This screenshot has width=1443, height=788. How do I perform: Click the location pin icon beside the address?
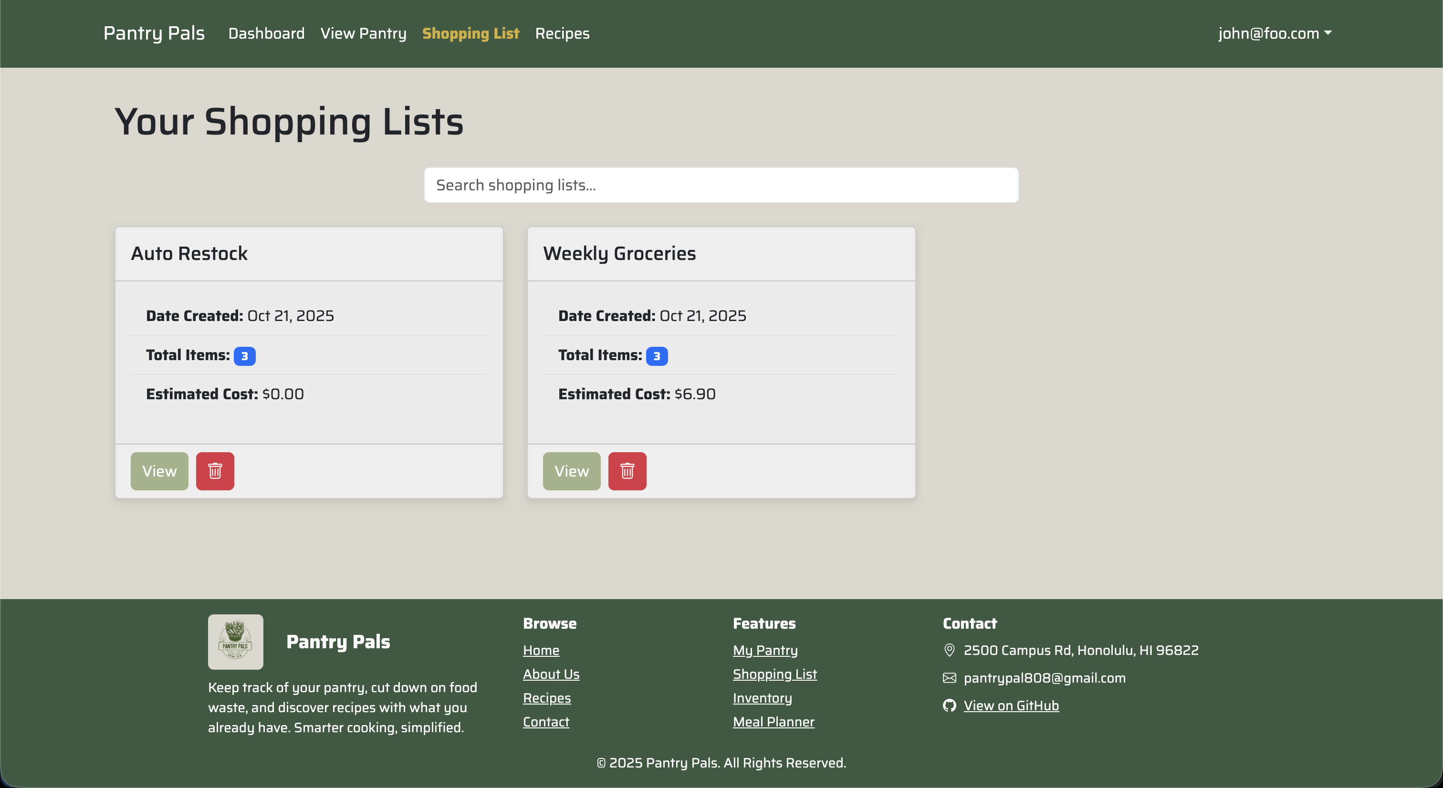click(949, 650)
